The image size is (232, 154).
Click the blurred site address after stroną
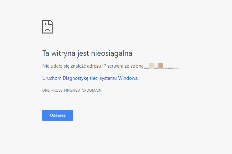(x=161, y=66)
